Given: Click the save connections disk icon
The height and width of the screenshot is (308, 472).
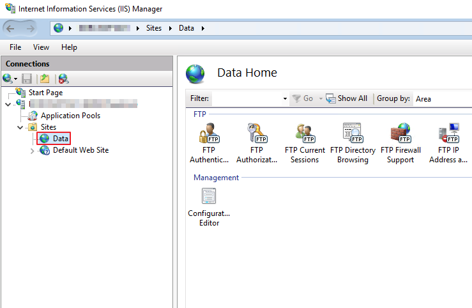Looking at the screenshot, I should pyautogui.click(x=27, y=79).
